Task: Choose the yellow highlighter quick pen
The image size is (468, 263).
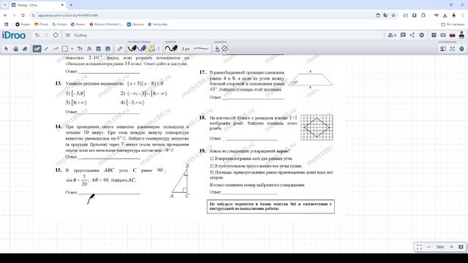Action: point(151,48)
